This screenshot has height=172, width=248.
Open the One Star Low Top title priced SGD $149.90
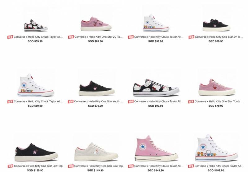point(98,166)
